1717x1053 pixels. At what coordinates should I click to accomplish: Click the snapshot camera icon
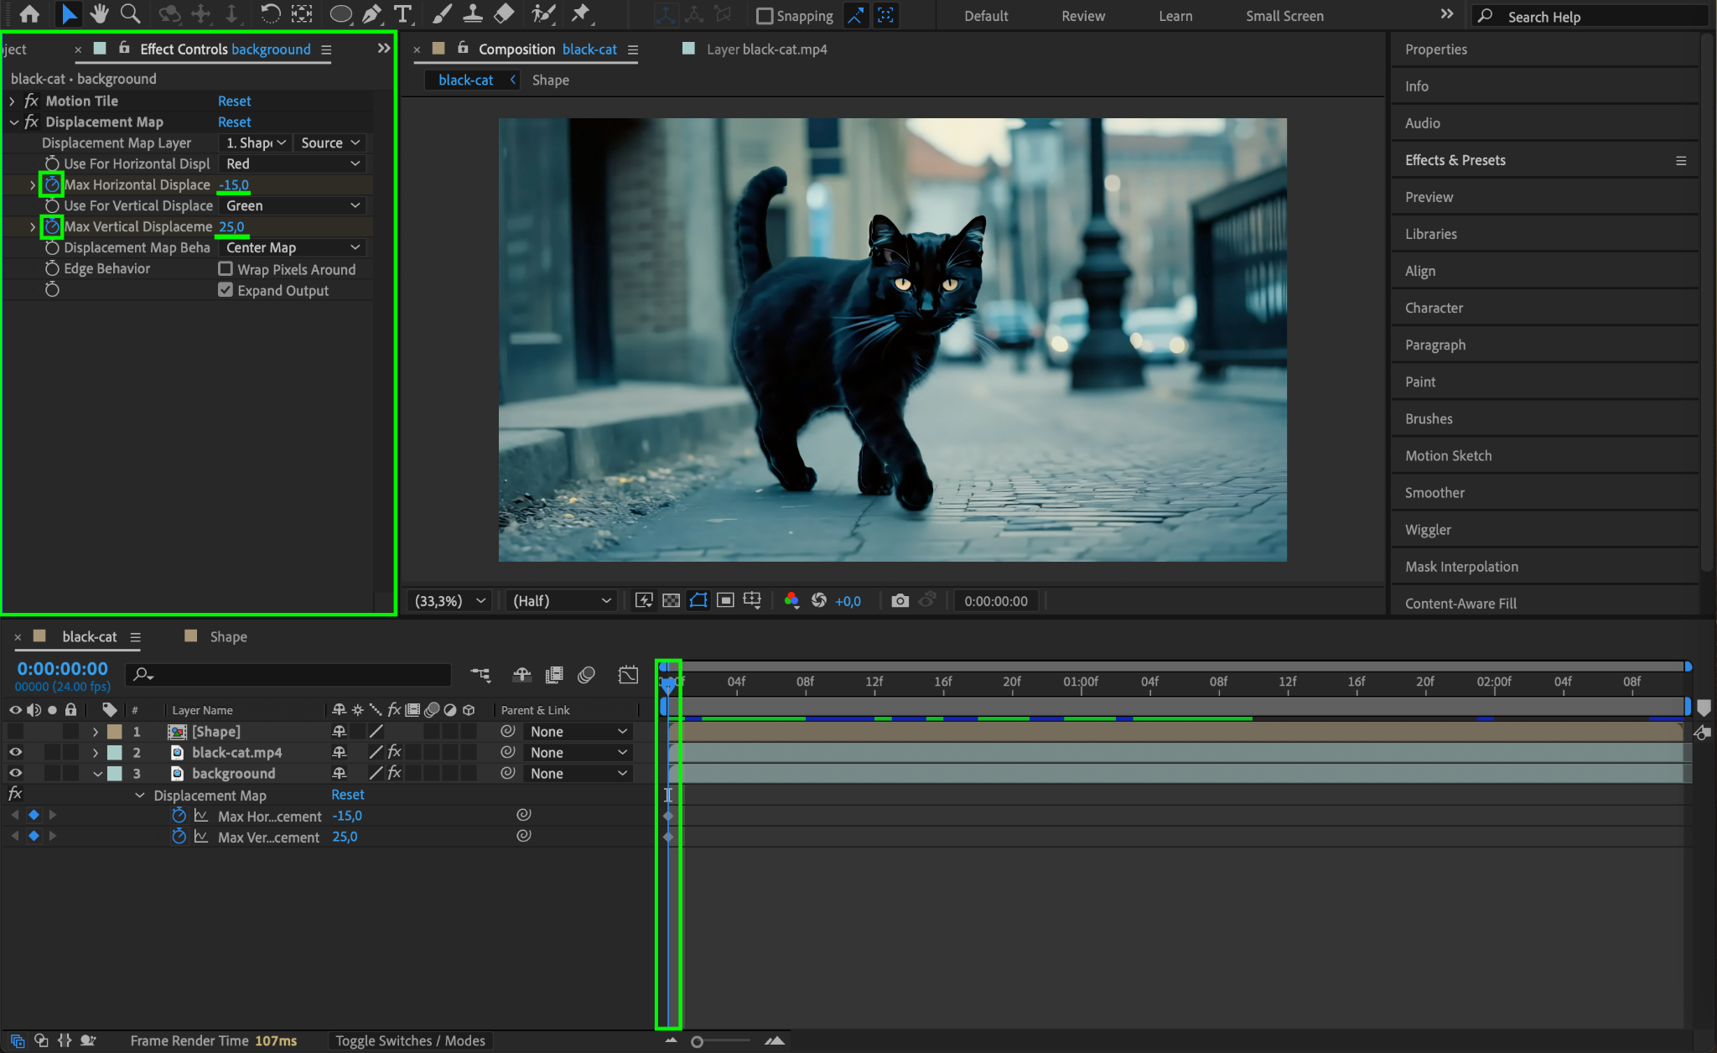pyautogui.click(x=900, y=600)
